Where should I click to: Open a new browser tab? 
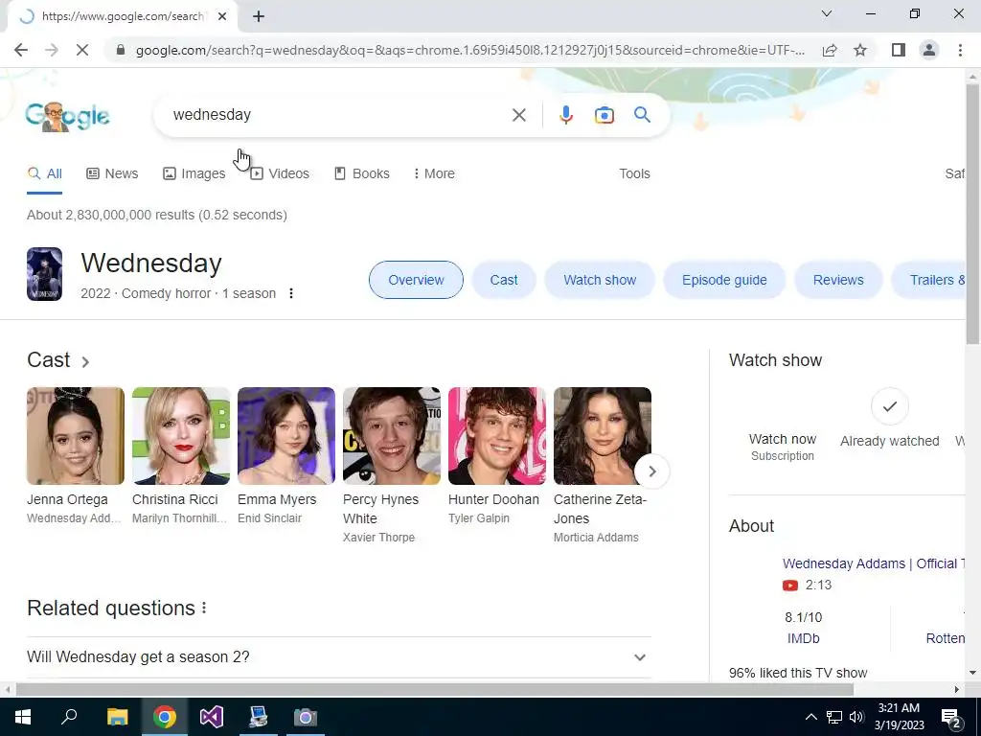coord(259,17)
